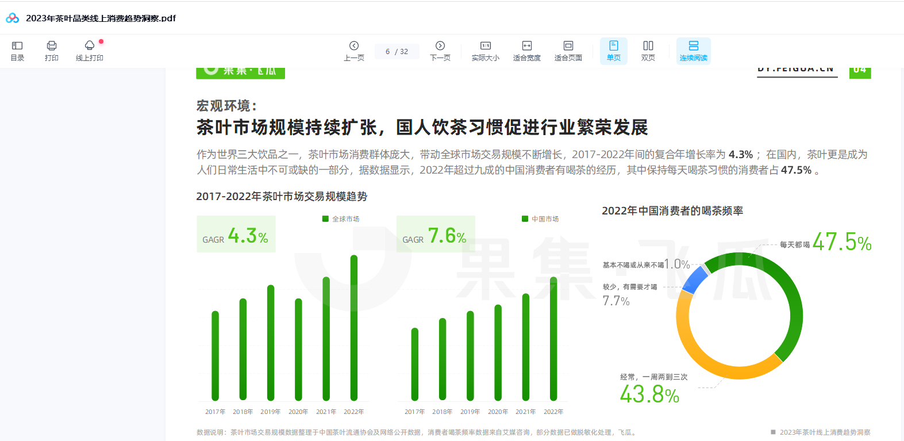Click the green 中国市场 legend swatch
This screenshot has height=441, width=904.
525,219
